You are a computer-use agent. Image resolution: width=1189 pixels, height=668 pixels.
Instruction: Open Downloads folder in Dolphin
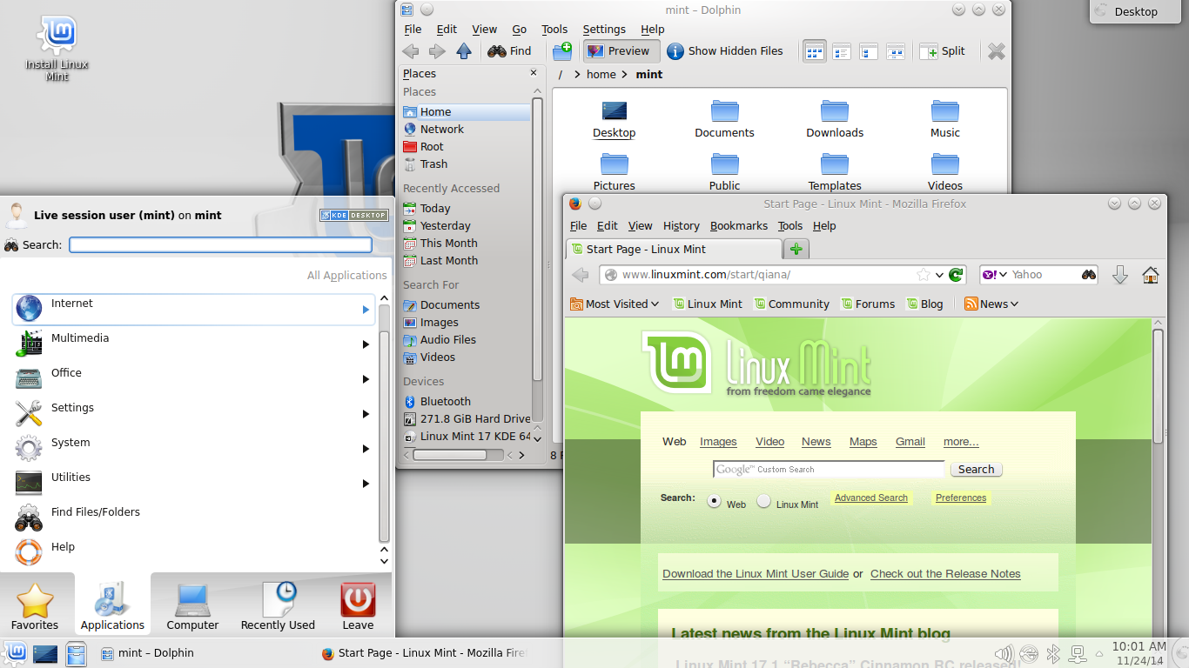click(835, 119)
